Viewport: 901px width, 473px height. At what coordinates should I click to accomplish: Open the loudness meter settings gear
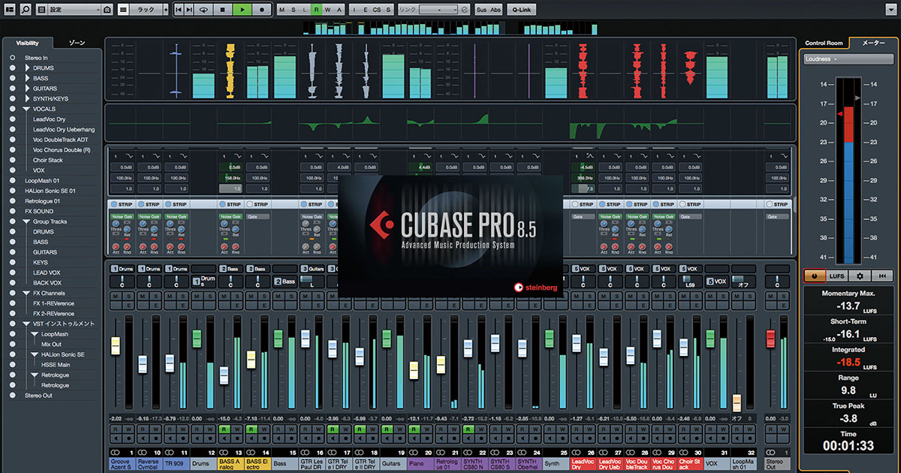click(860, 276)
